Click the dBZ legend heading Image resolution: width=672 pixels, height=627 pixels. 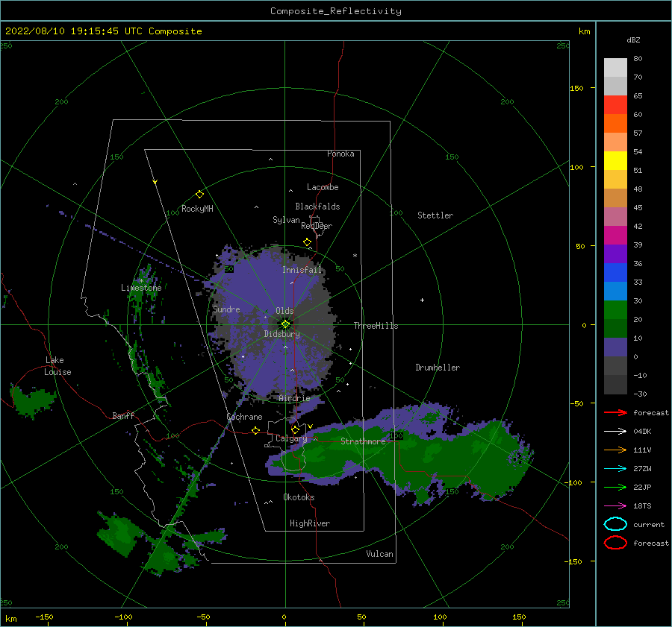tap(633, 40)
